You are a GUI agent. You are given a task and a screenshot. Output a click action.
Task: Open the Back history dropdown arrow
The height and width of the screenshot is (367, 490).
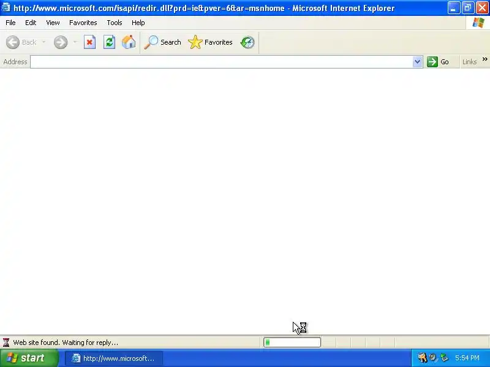click(43, 42)
